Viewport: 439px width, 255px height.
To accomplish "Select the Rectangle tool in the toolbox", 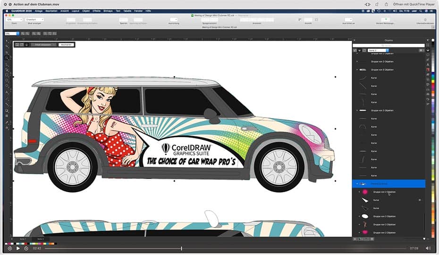I will pos(7,75).
